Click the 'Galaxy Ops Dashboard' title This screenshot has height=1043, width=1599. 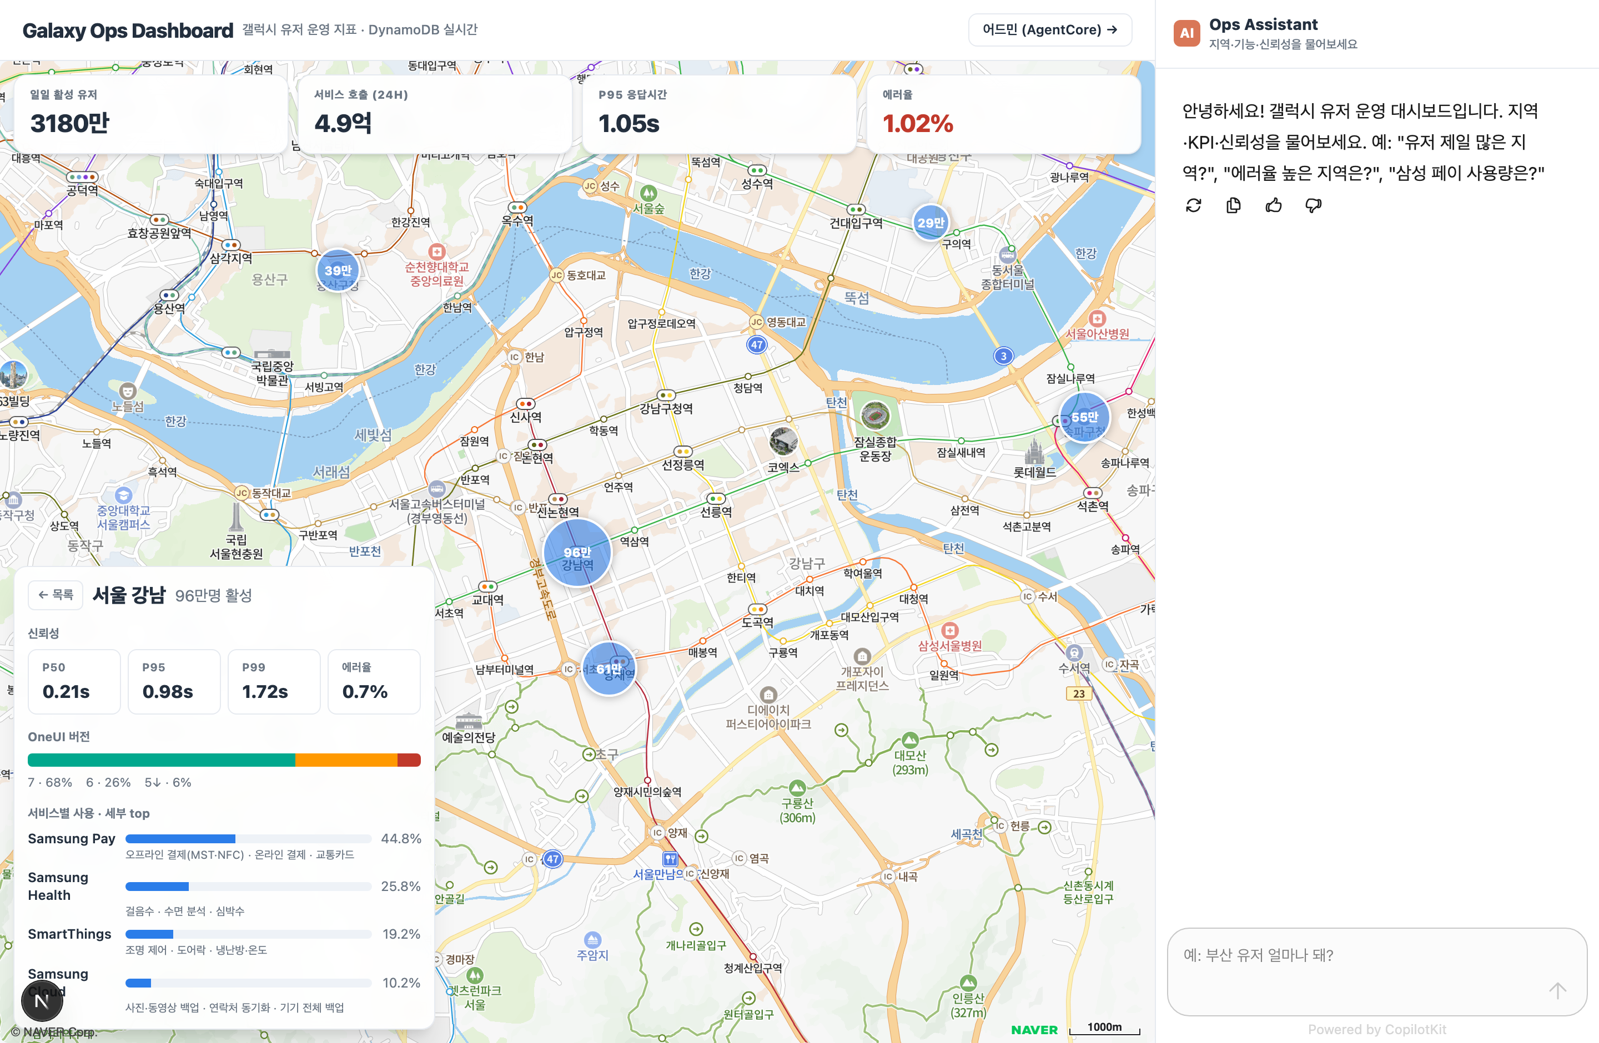point(128,30)
